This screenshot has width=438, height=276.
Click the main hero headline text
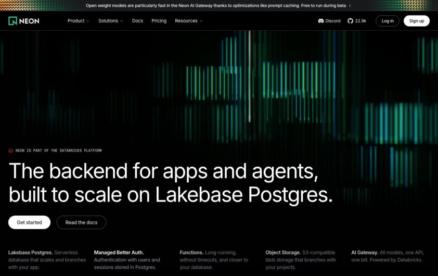coord(171,183)
